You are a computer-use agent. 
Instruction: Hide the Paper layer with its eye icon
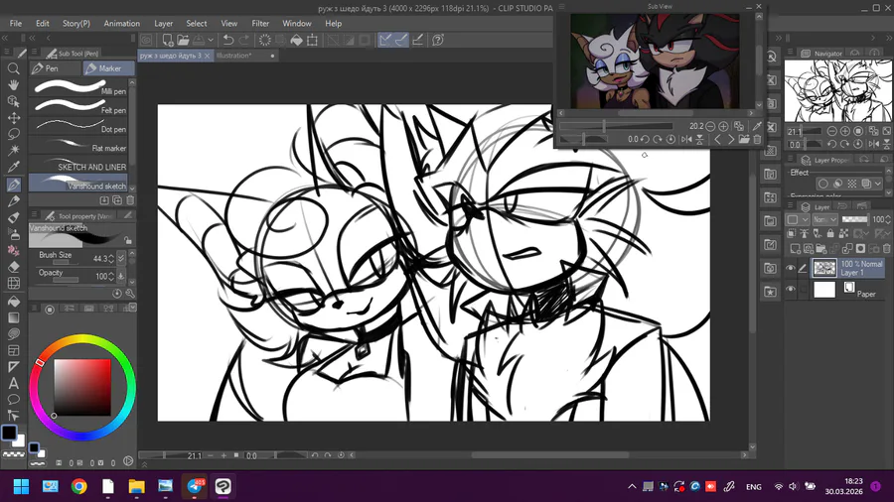(x=791, y=289)
